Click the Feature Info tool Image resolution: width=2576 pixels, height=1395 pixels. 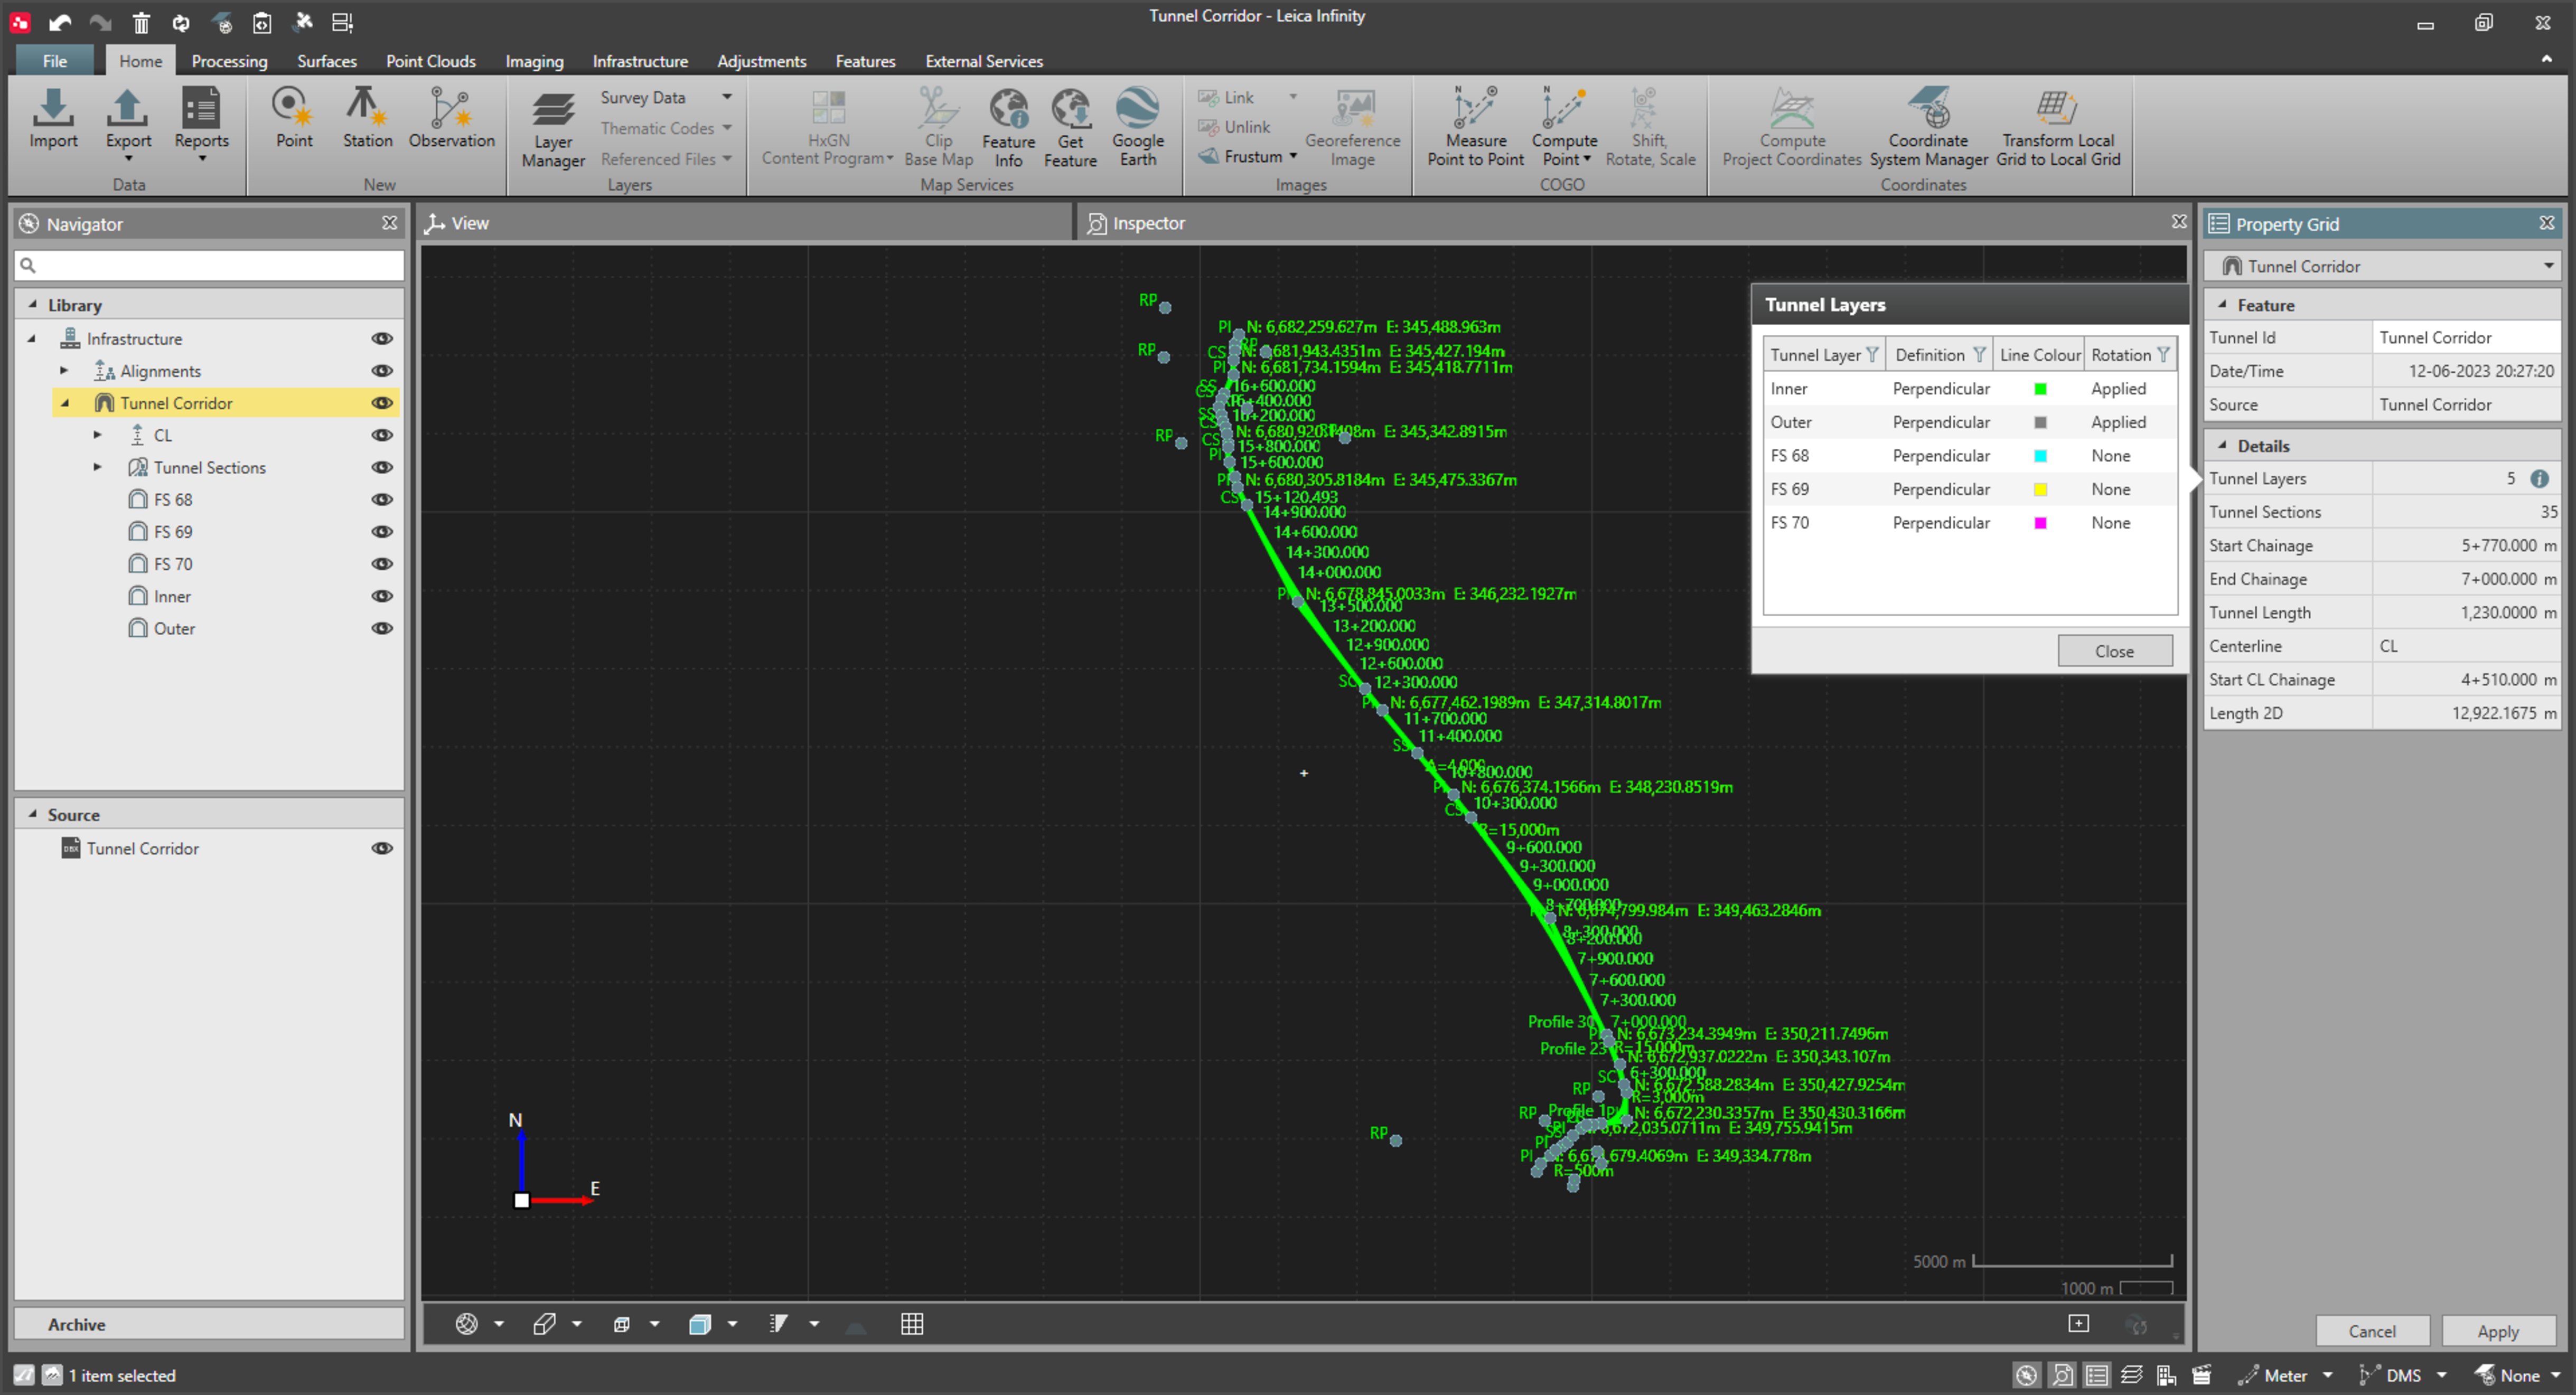click(x=1008, y=128)
